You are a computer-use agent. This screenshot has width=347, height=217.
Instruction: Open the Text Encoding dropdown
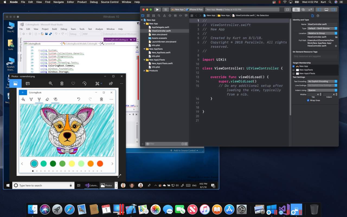pos(322,81)
